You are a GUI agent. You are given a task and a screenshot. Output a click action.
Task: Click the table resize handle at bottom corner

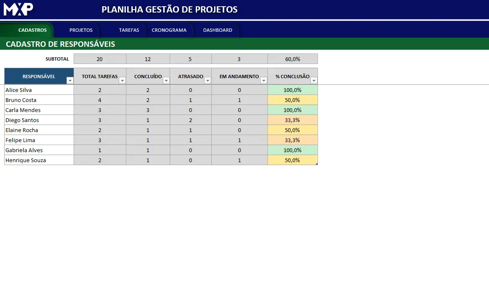(317, 164)
